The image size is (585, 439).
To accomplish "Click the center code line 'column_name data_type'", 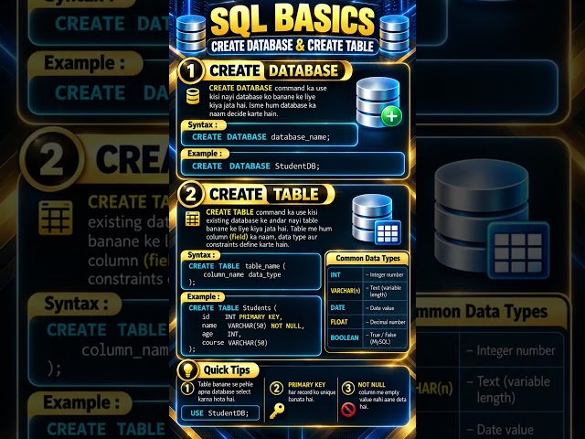I will [242, 274].
